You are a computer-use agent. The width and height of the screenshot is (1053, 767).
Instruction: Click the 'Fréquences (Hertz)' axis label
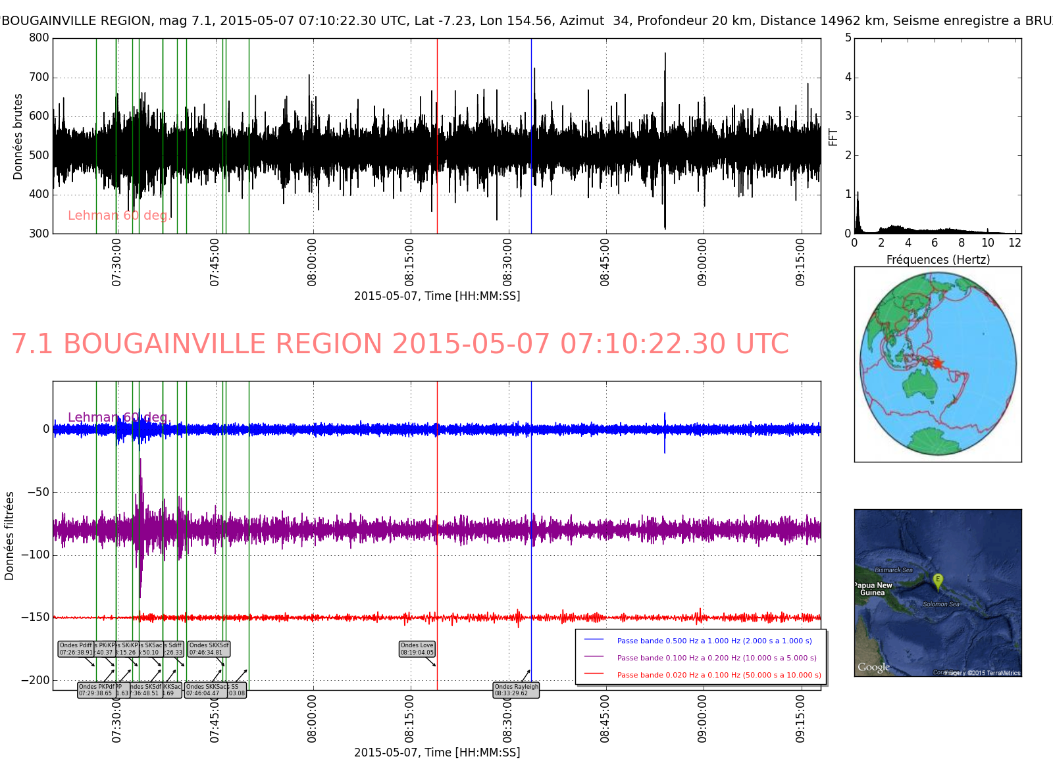click(x=938, y=260)
